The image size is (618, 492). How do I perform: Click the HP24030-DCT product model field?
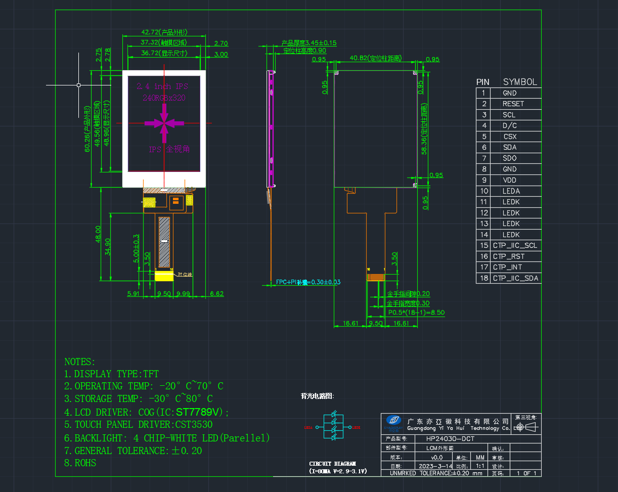coord(450,439)
